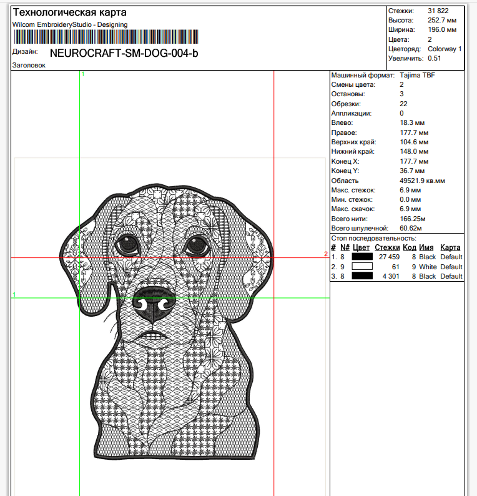Click the 'Остановы:' label

[348, 94]
